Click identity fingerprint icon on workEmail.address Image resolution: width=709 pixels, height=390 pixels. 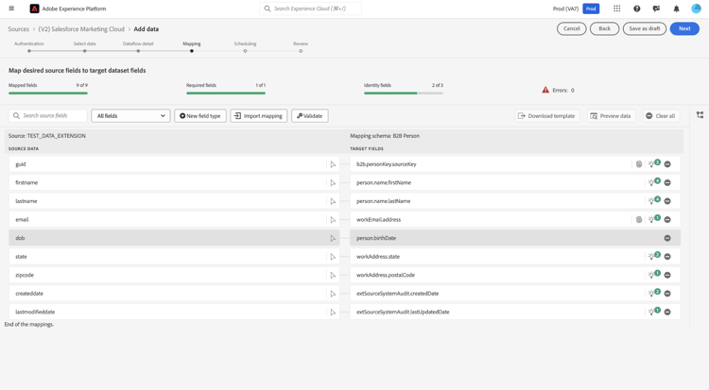click(639, 220)
